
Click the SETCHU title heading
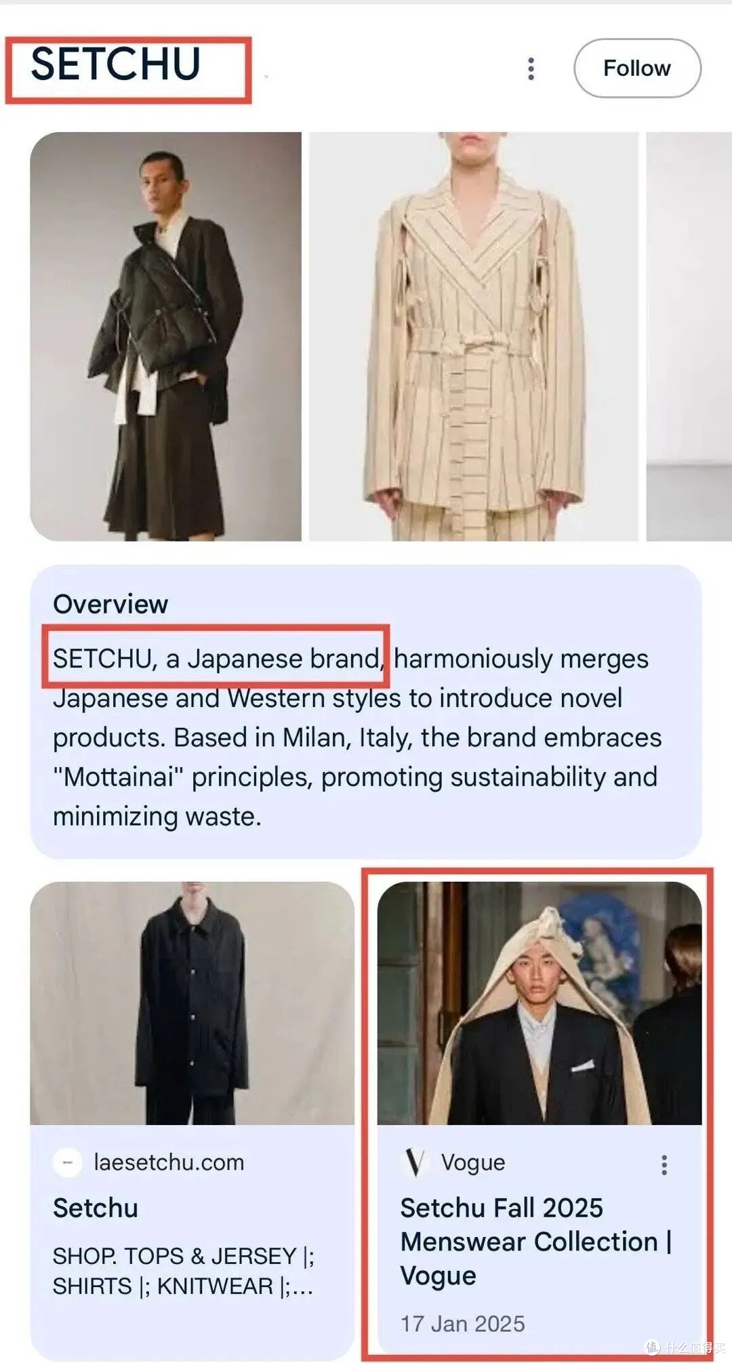pyautogui.click(x=116, y=64)
